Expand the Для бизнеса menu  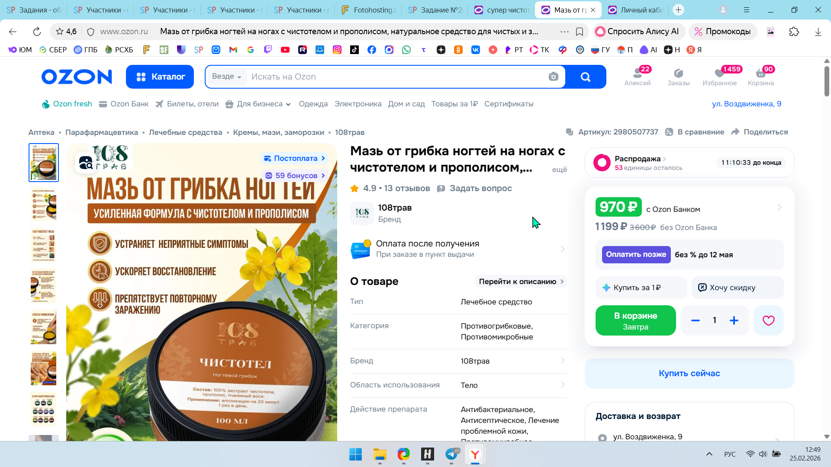click(259, 104)
